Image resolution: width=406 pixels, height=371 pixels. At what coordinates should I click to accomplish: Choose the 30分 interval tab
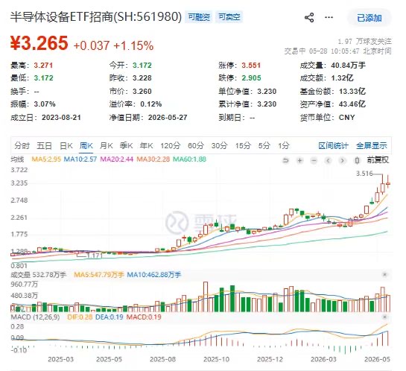click(219, 145)
